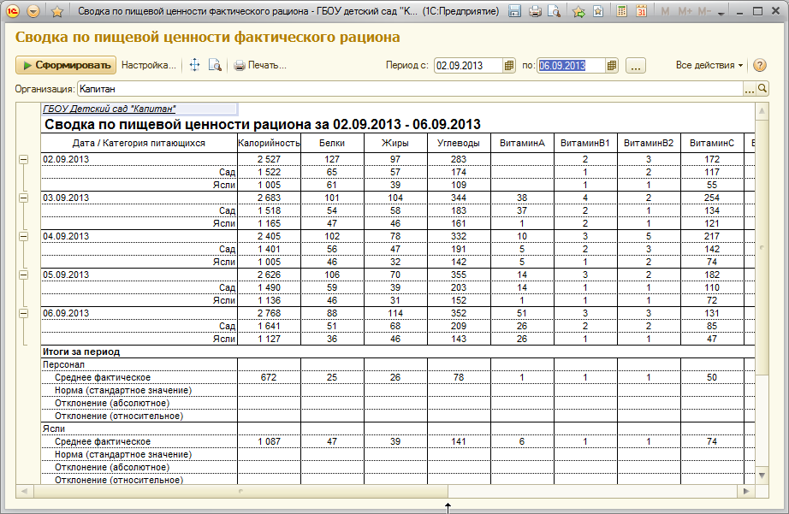Click the 1C application logo icon

[x=13, y=10]
